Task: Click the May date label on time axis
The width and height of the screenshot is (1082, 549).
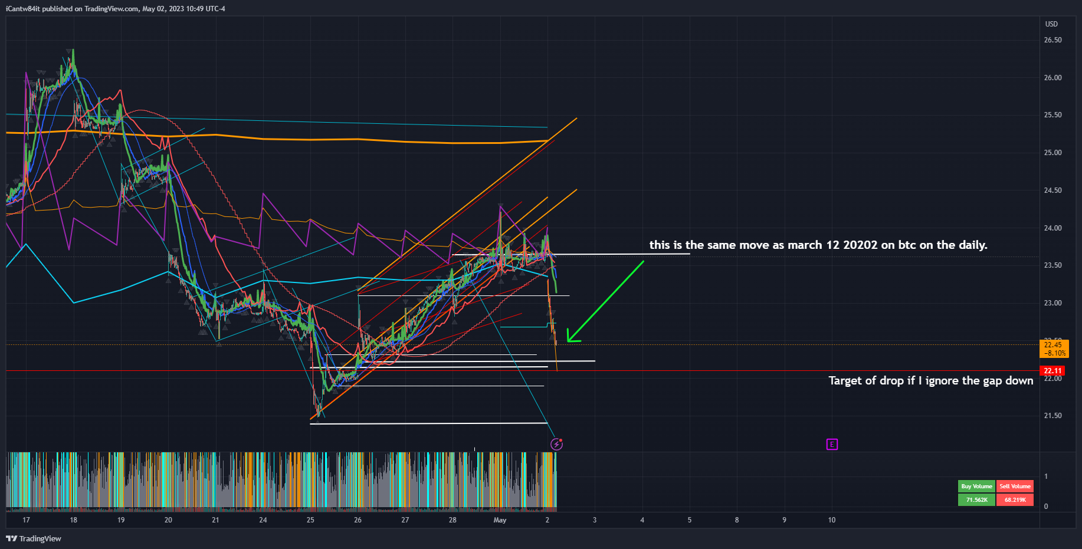Action: [500, 520]
